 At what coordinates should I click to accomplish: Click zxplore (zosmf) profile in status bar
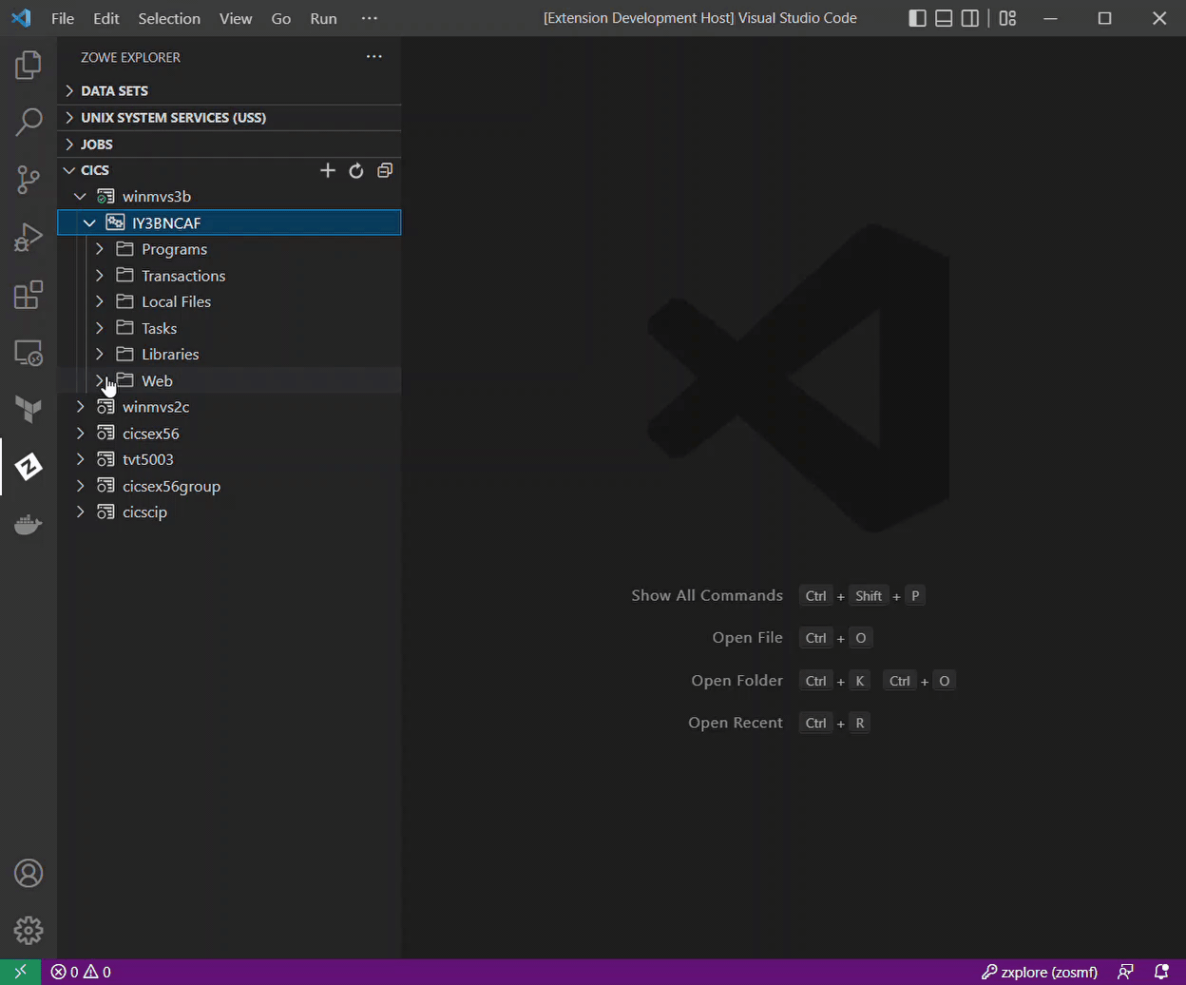point(1040,972)
